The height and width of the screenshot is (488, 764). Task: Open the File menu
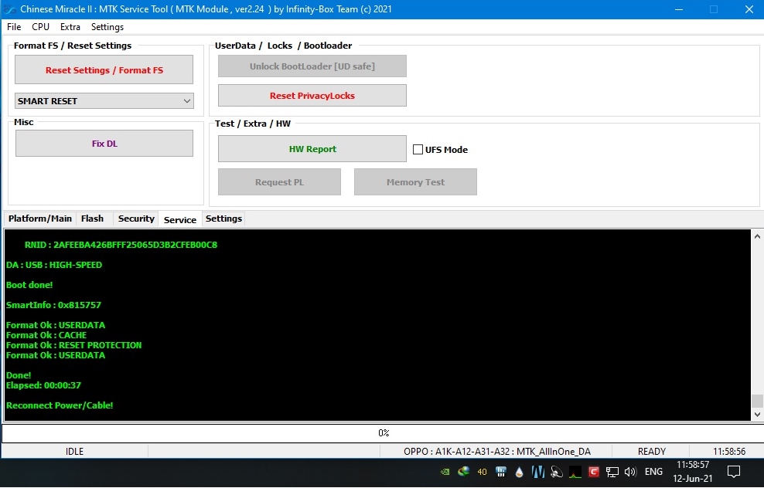click(14, 27)
